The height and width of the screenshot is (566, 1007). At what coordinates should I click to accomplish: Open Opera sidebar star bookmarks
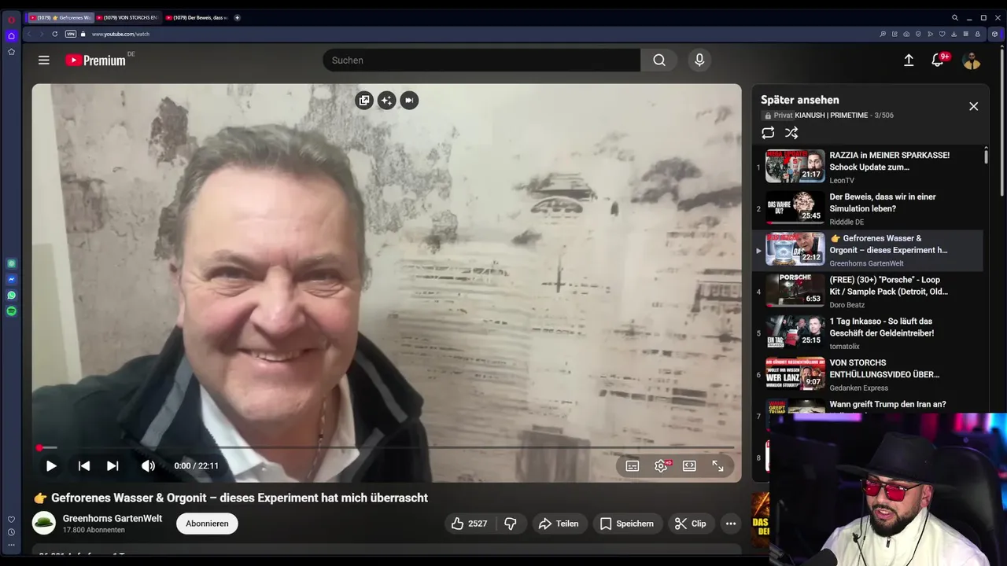(x=11, y=52)
